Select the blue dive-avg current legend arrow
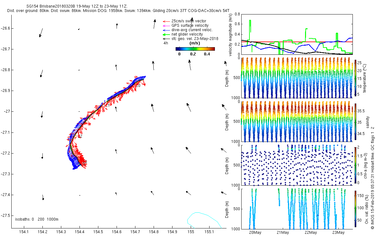 click(x=166, y=30)
